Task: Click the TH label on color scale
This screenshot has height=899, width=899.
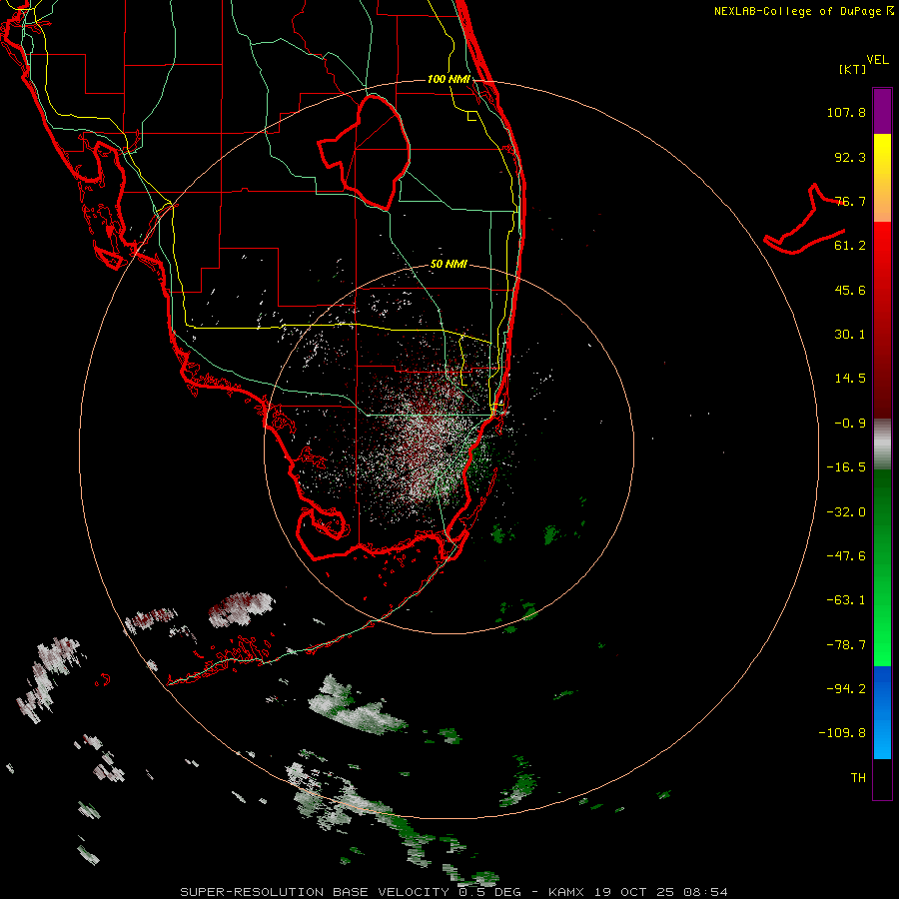Action: click(x=858, y=778)
